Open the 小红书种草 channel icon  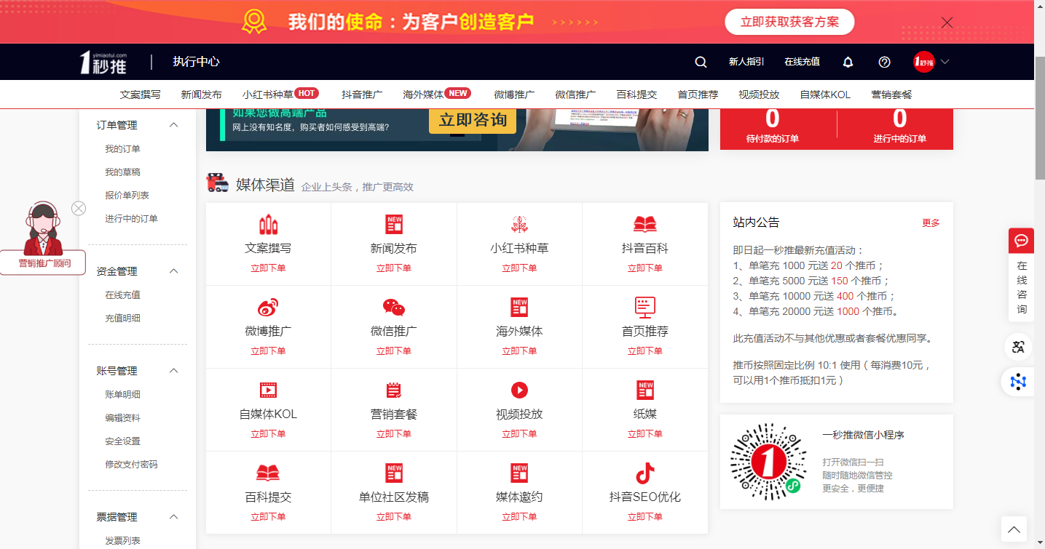[519, 225]
